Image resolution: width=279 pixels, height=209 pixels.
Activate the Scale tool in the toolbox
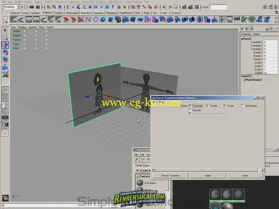(x=5, y=59)
